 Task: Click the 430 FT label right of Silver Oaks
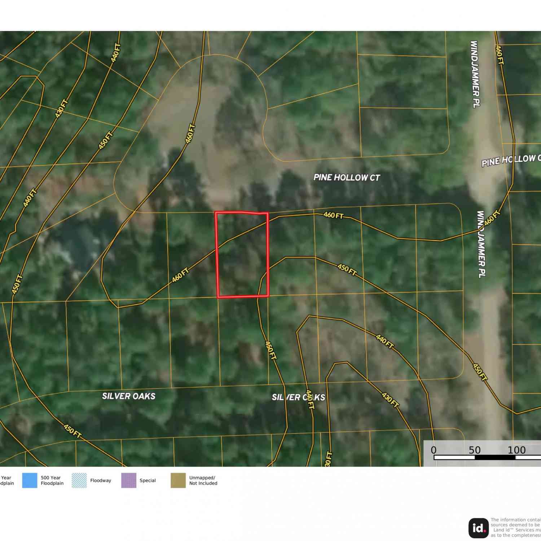point(390,400)
